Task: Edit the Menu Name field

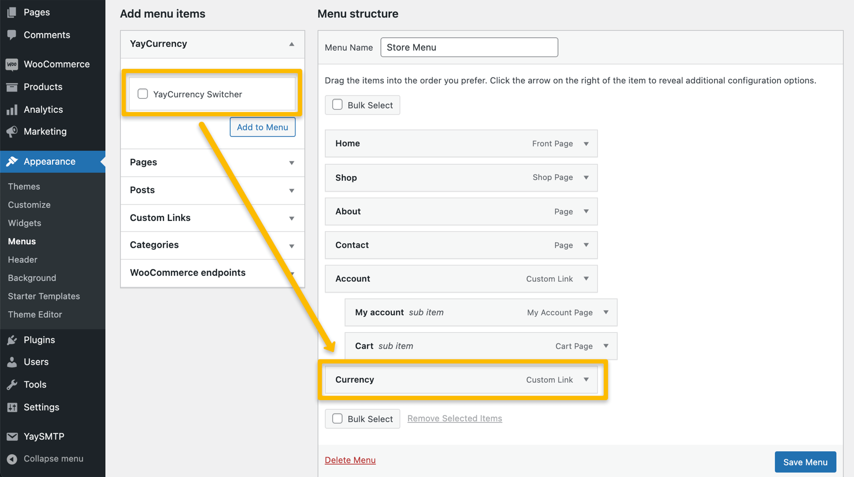Action: (x=469, y=47)
